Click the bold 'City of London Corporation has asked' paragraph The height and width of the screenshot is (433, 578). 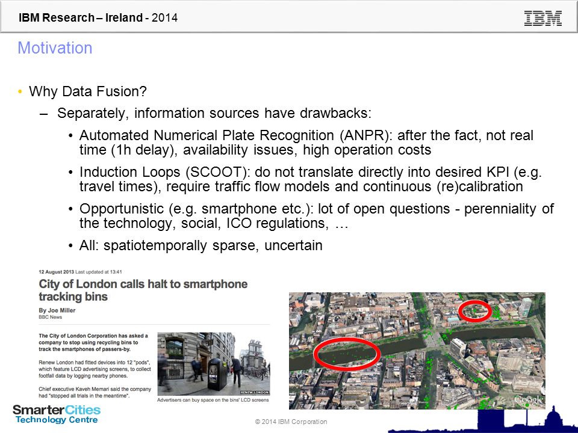93,342
